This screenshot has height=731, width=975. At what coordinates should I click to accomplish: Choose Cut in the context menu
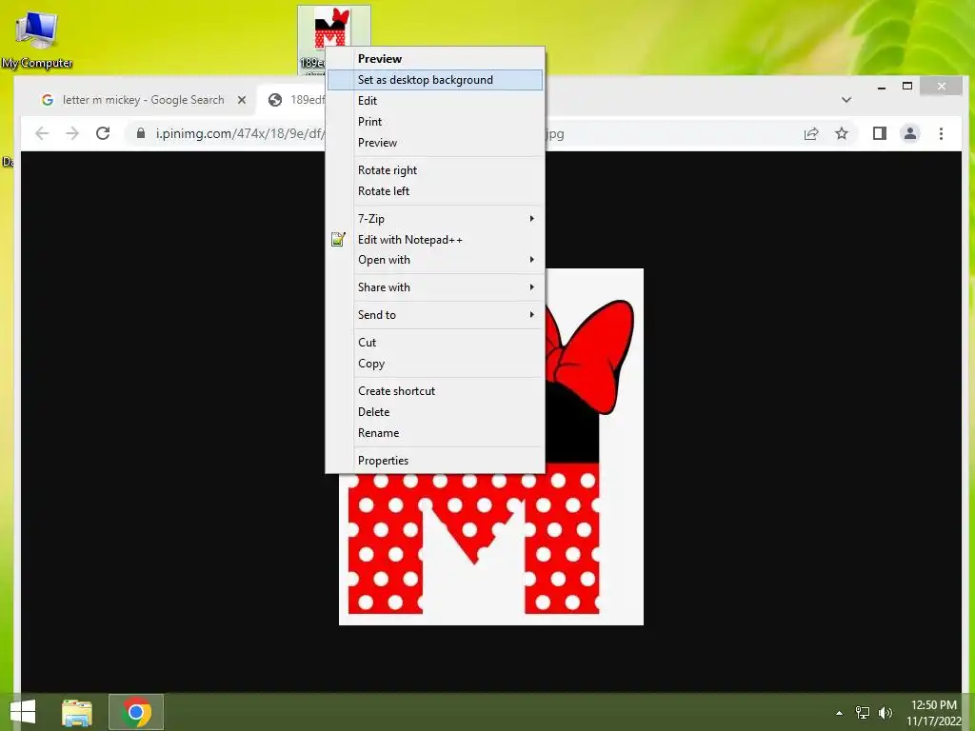[x=434, y=343]
